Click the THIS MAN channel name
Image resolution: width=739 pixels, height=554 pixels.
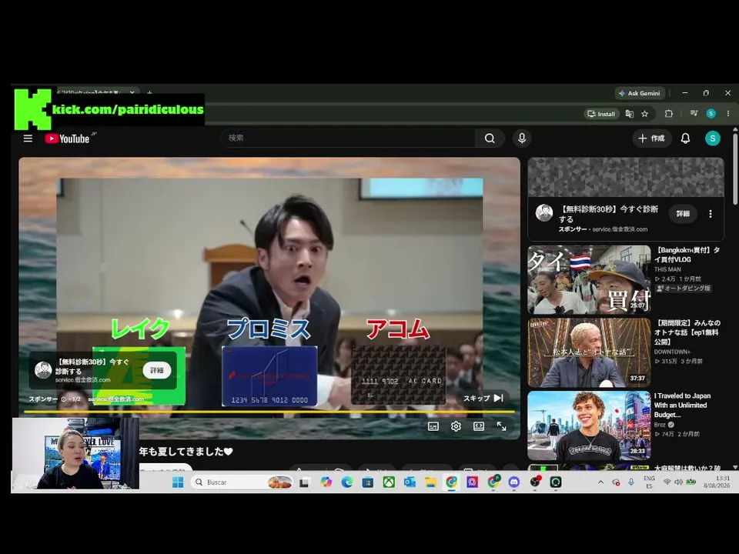click(x=667, y=269)
